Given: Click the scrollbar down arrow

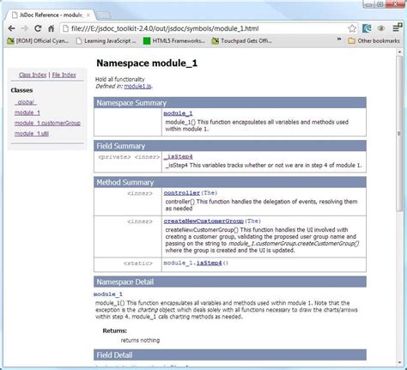Looking at the screenshot, I should 399,362.
